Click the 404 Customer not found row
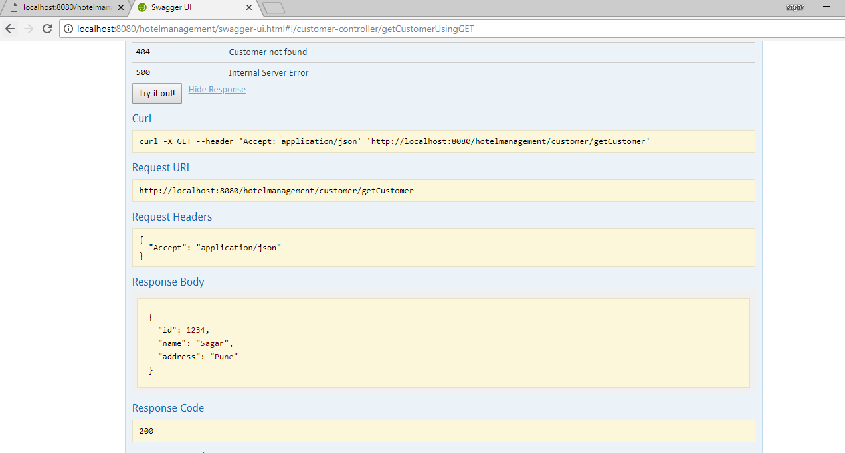Screen dimensions: 845x453 [443, 52]
